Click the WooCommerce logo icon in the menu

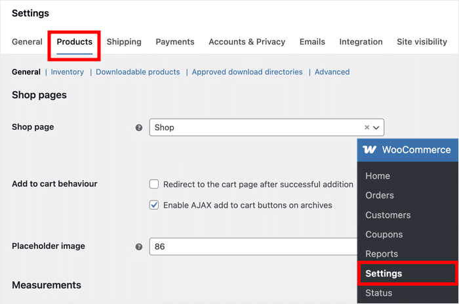point(369,149)
